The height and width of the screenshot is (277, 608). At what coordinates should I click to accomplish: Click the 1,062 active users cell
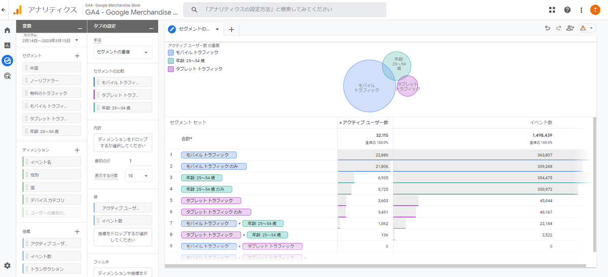(365, 223)
